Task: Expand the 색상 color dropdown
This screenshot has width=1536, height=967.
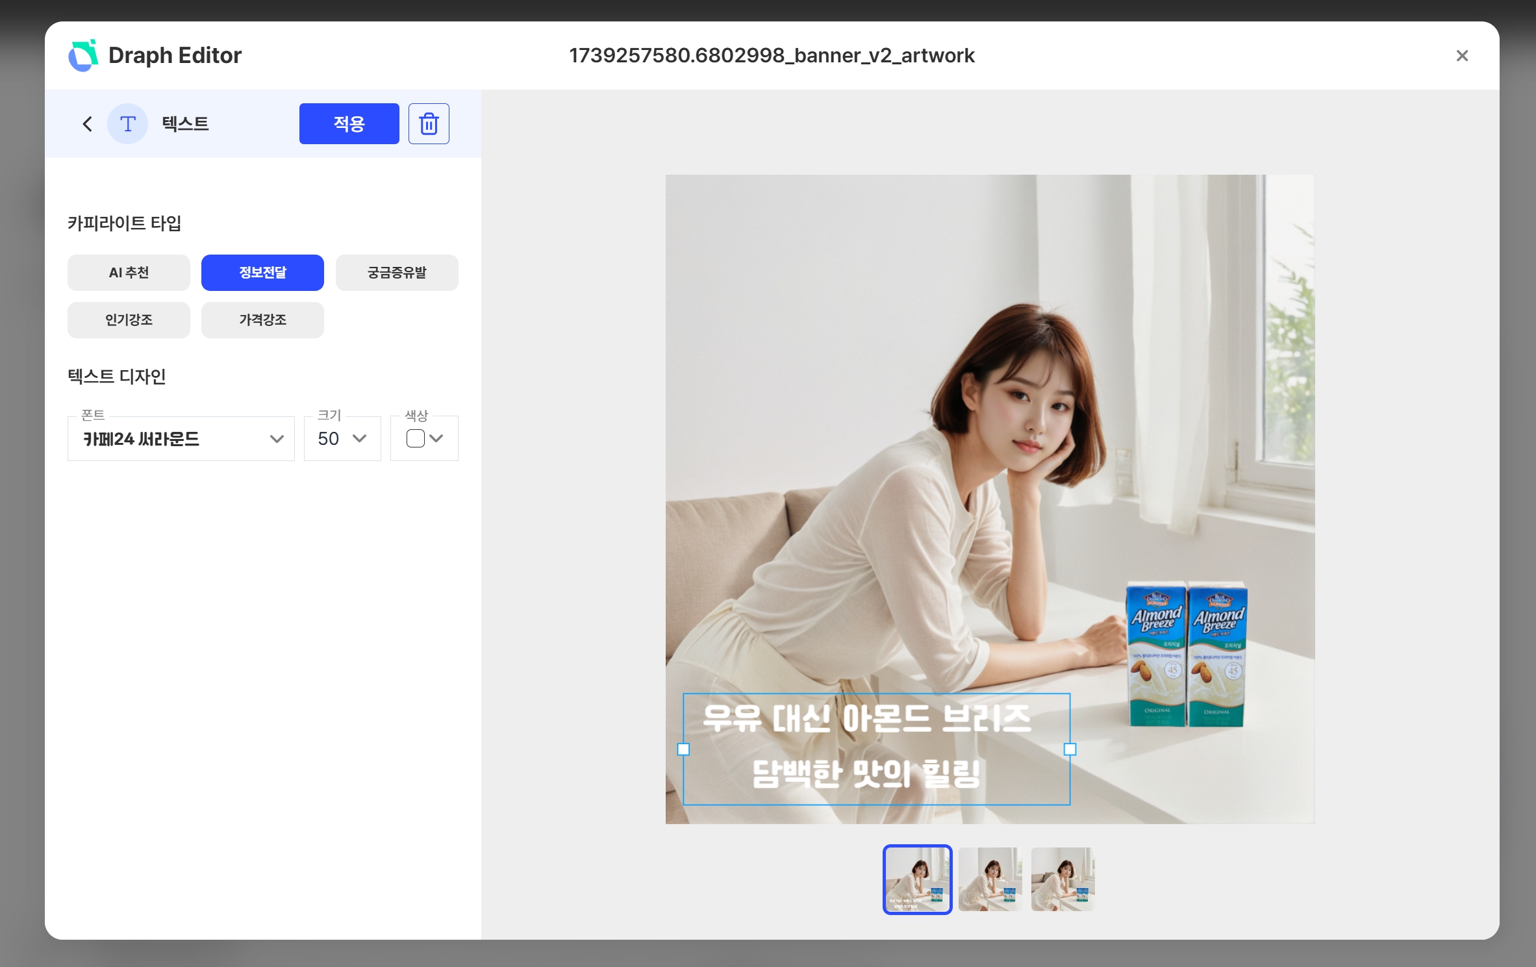Action: [436, 438]
